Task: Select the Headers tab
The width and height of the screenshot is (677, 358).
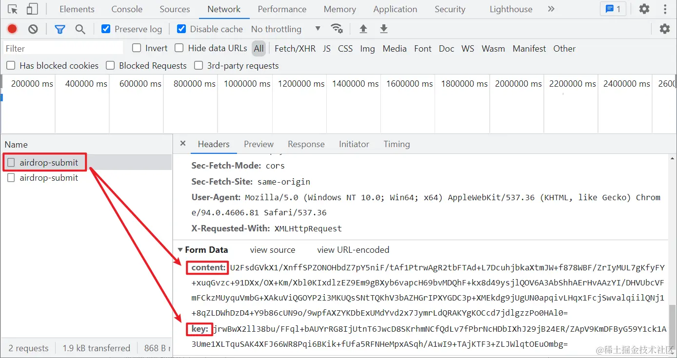Action: pos(214,144)
